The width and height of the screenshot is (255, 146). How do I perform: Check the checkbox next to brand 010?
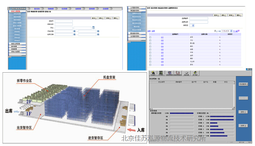[150, 65]
